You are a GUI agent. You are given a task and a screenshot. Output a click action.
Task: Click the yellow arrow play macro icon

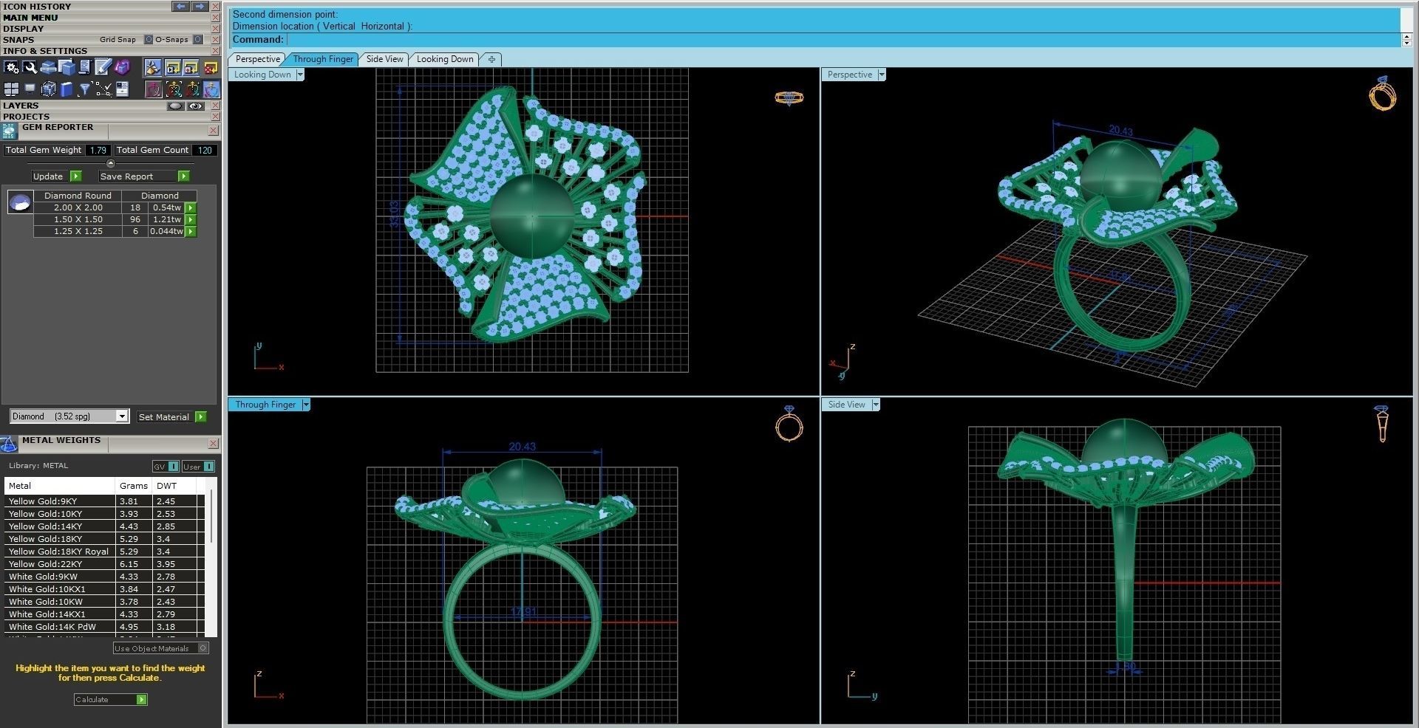pos(173,68)
